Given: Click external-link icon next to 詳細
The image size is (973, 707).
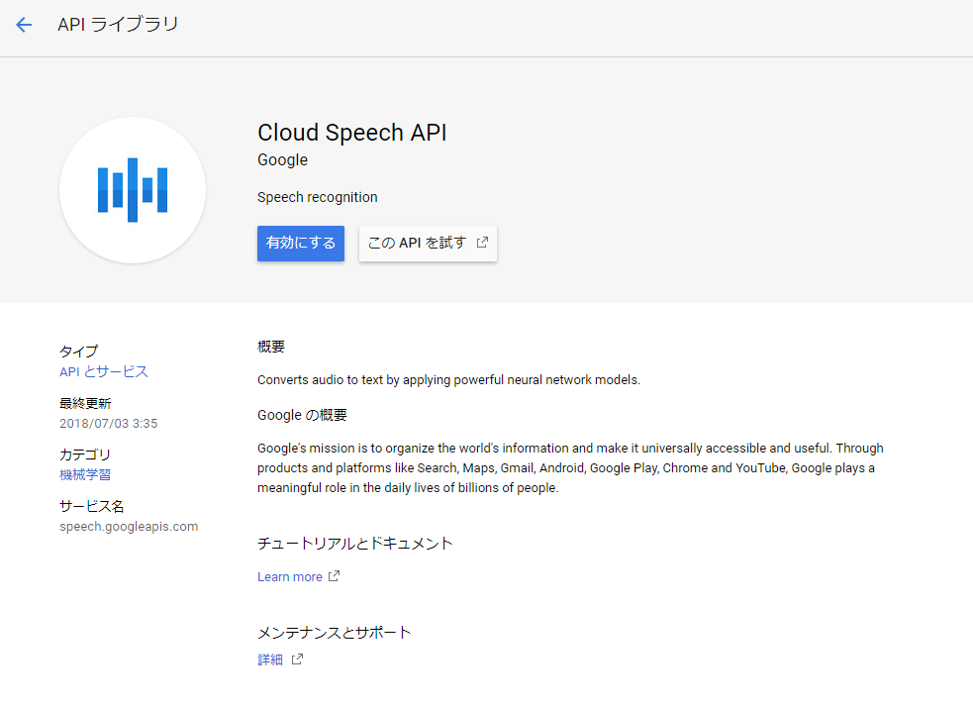Looking at the screenshot, I should pyautogui.click(x=297, y=659).
